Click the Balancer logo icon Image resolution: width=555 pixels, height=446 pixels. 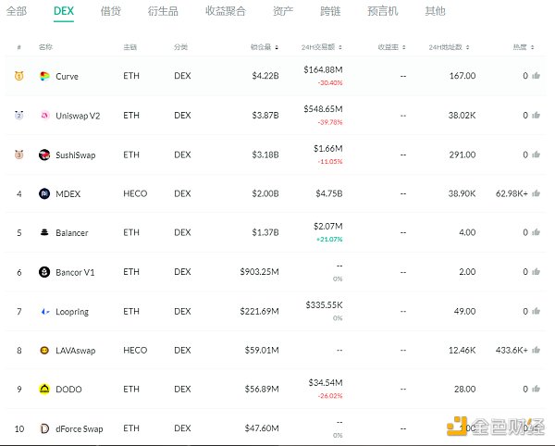pyautogui.click(x=44, y=232)
